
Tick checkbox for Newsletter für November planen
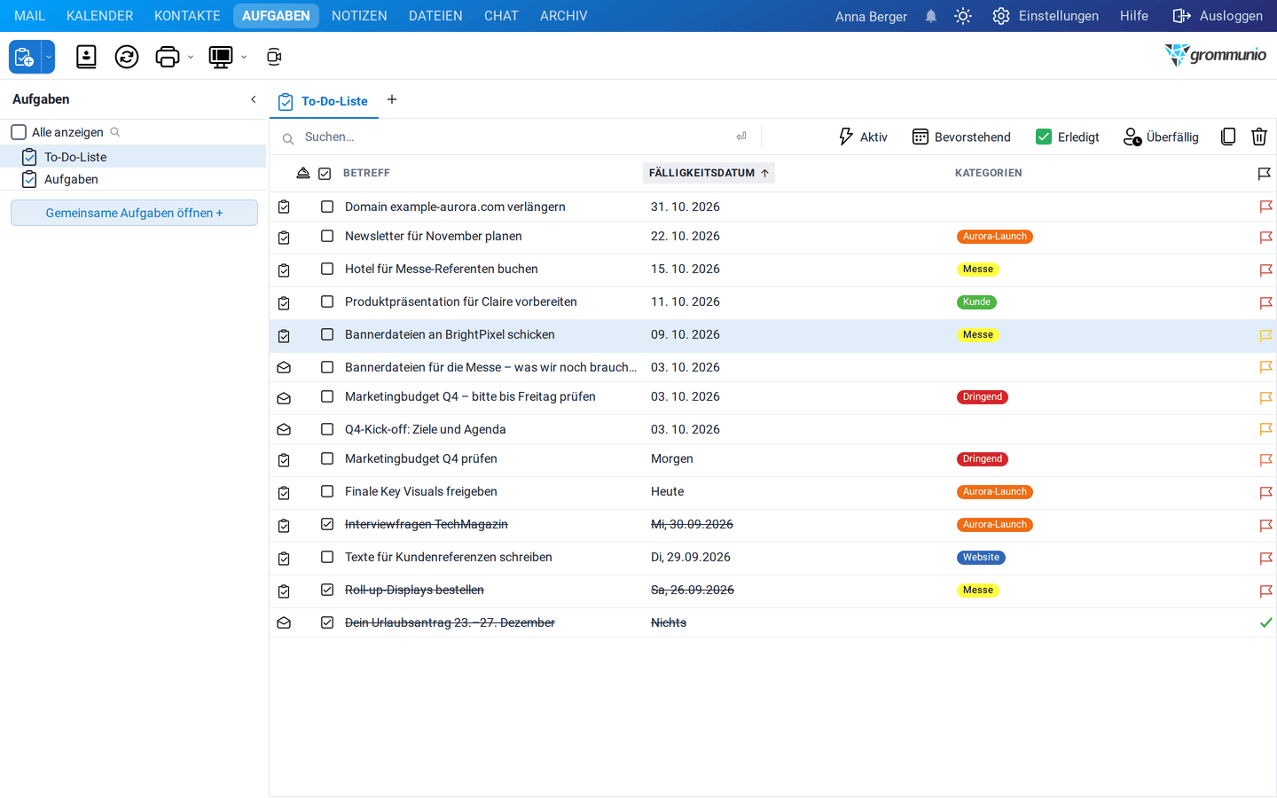point(327,236)
